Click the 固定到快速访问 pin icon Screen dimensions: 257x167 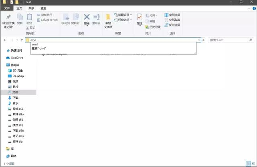[8, 17]
